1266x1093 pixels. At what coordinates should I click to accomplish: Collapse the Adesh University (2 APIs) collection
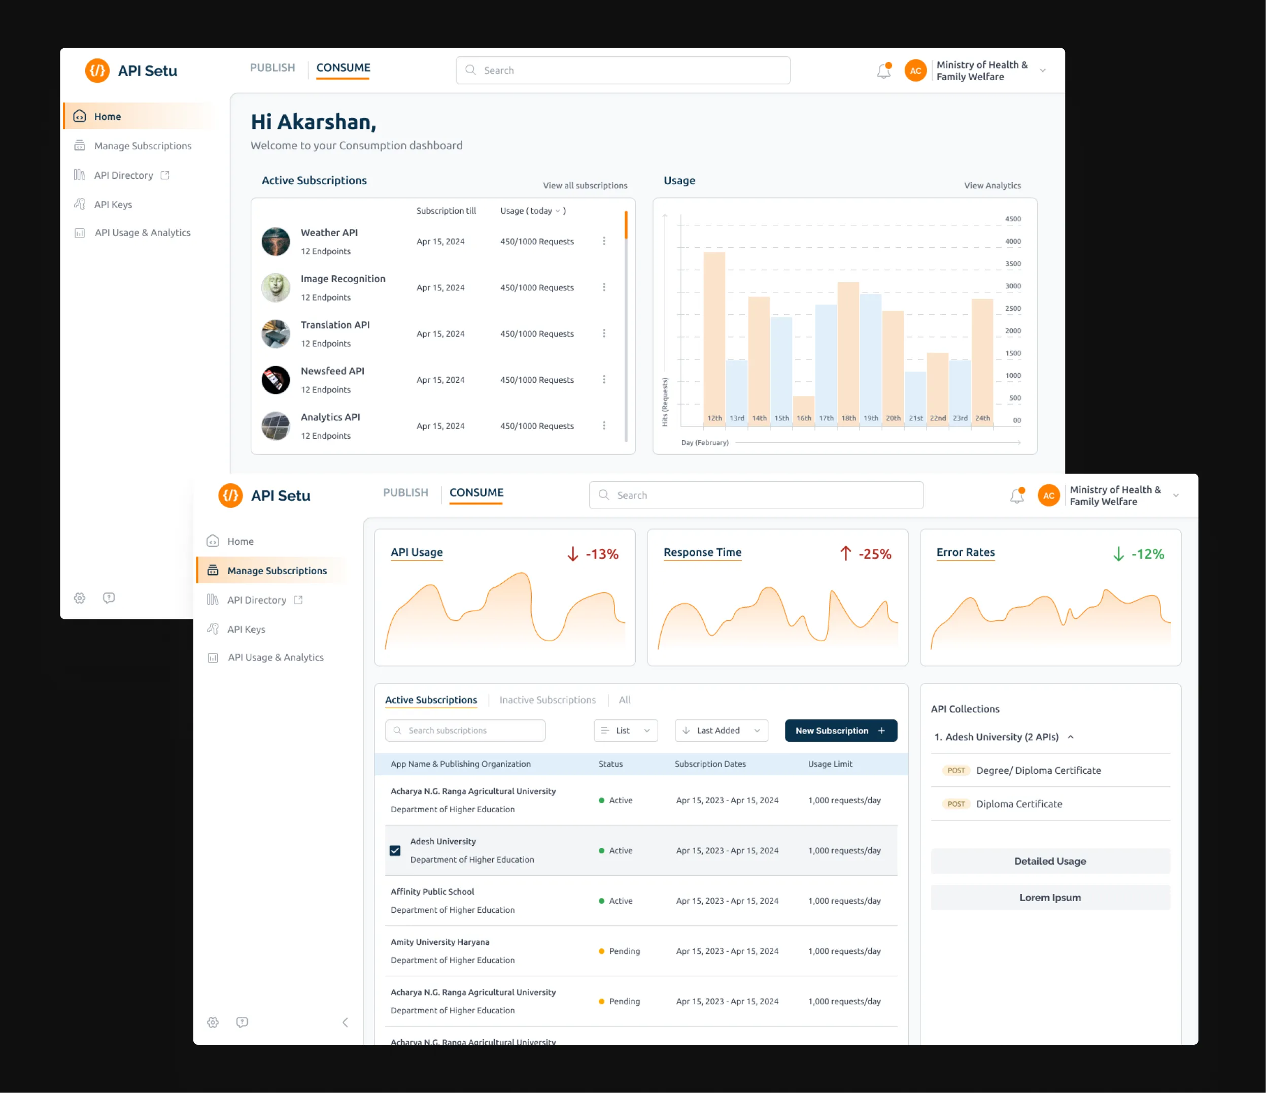[1071, 737]
